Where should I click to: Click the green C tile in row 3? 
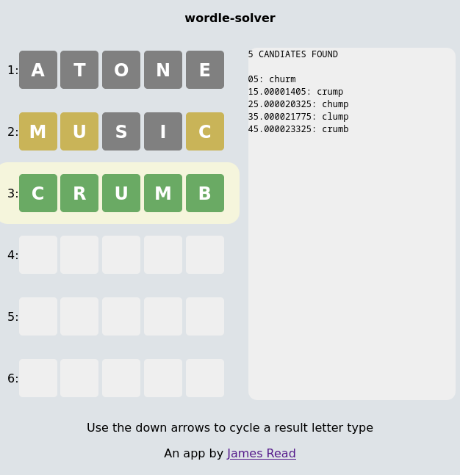click(38, 193)
